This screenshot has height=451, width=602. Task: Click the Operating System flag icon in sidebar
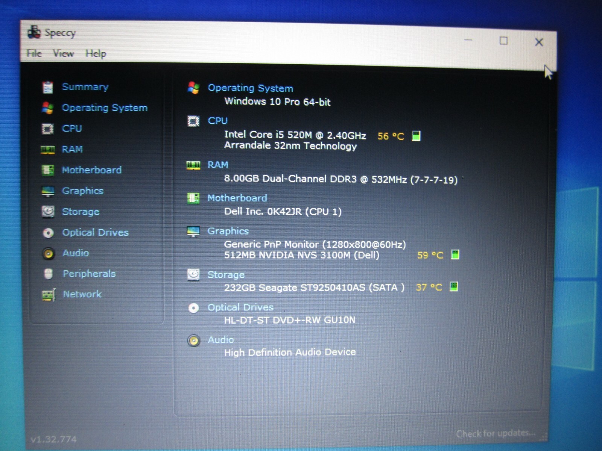click(48, 108)
